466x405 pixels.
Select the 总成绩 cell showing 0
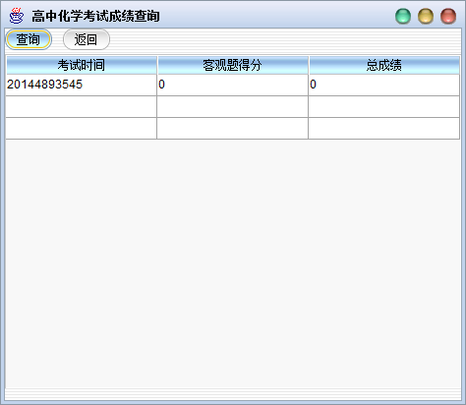[384, 85]
